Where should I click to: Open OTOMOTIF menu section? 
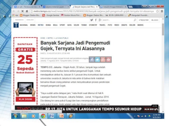coord(93,25)
